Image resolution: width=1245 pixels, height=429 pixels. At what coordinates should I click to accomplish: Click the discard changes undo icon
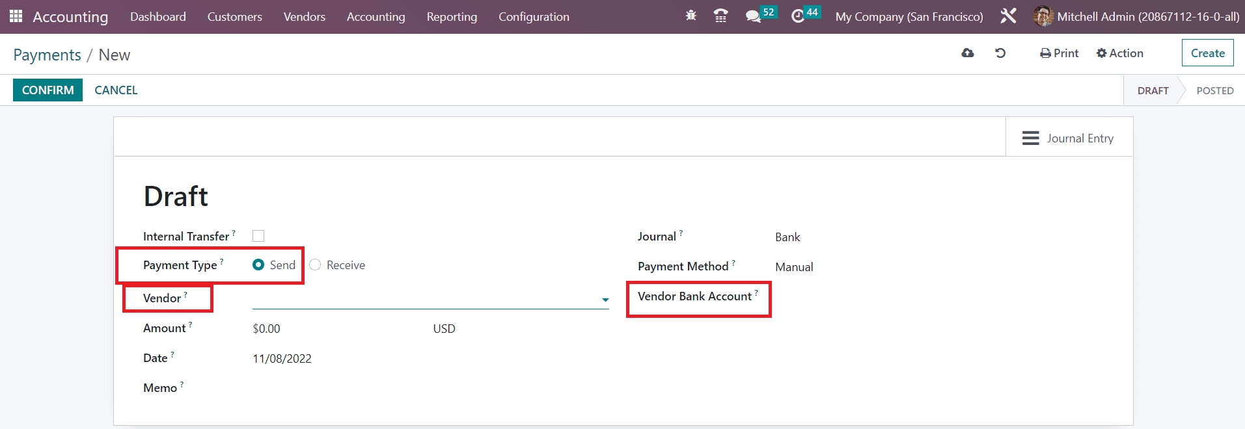[1000, 53]
